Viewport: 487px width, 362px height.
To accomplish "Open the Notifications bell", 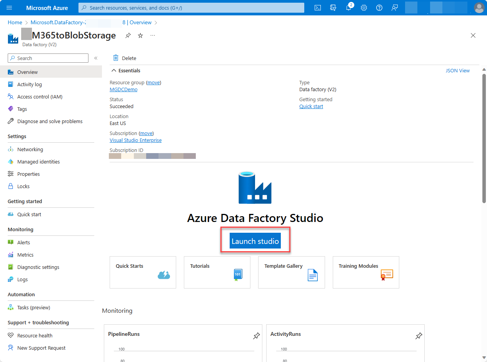I will (x=349, y=7).
